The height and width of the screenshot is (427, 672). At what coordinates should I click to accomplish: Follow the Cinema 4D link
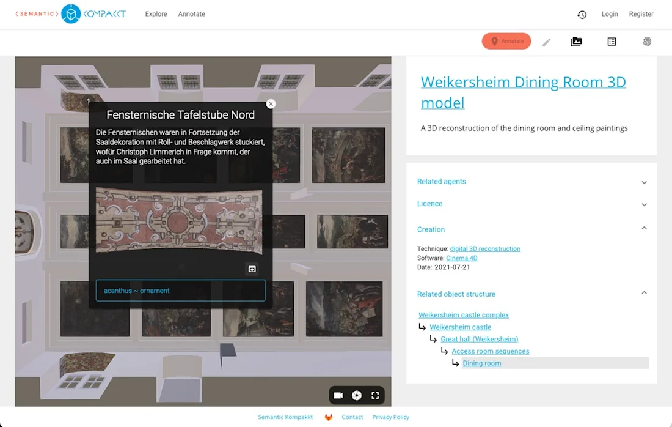[x=462, y=258]
